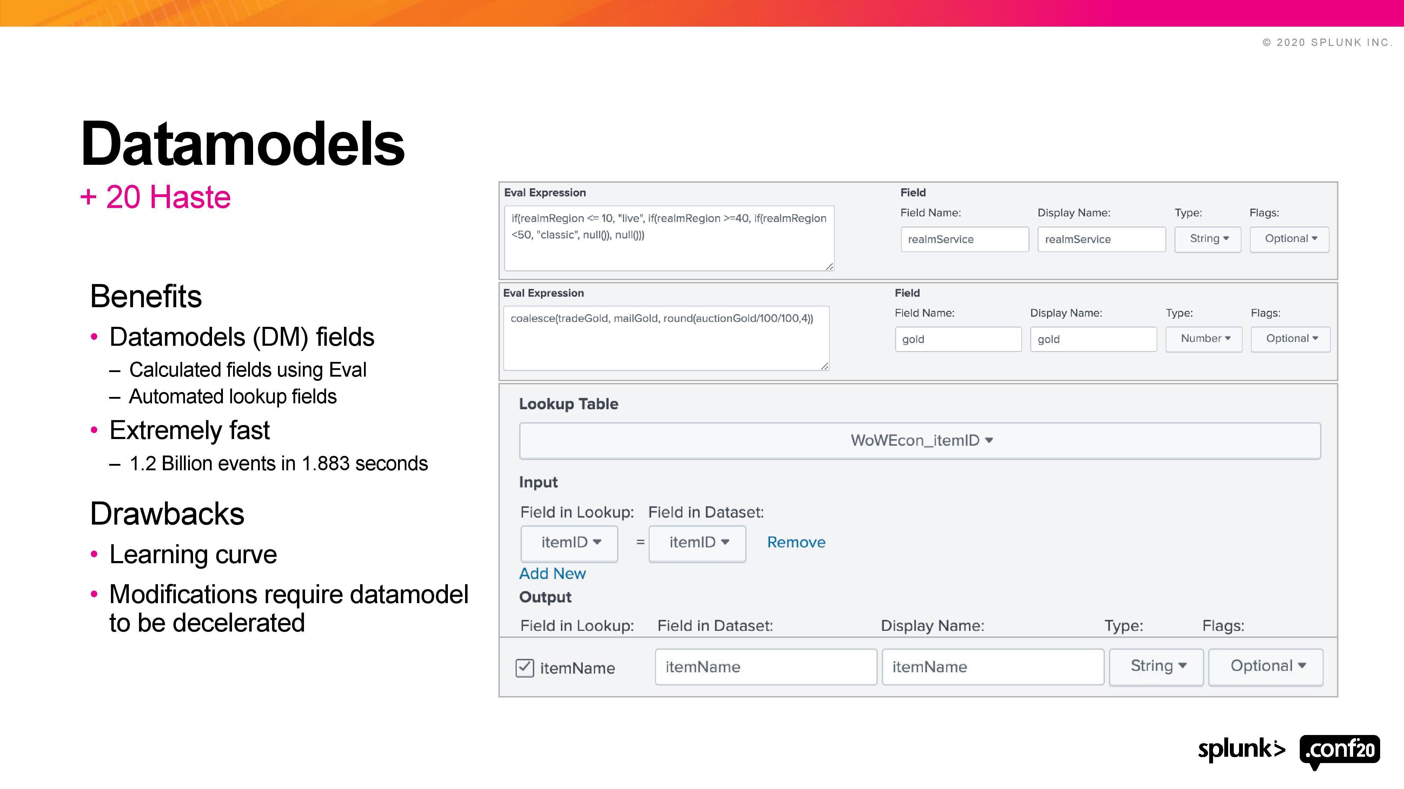Toggle the itemName output checkbox

[x=524, y=668]
